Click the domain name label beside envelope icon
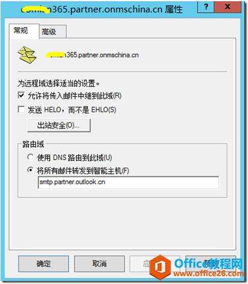The image size is (248, 284). [x=92, y=55]
